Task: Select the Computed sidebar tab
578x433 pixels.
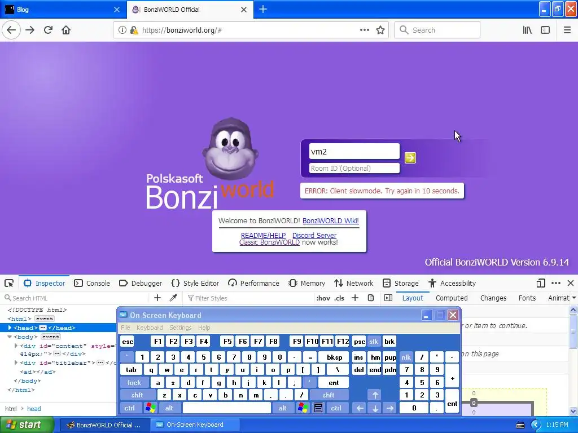Action: click(452, 298)
